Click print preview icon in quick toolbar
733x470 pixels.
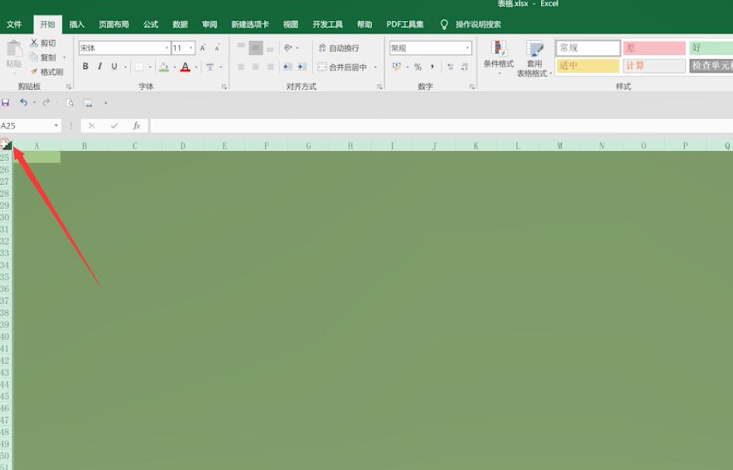(70, 103)
